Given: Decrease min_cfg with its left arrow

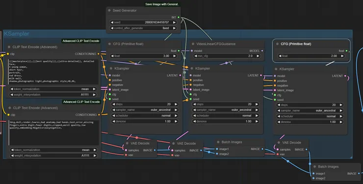Looking at the screenshot, I should click(195, 56).
